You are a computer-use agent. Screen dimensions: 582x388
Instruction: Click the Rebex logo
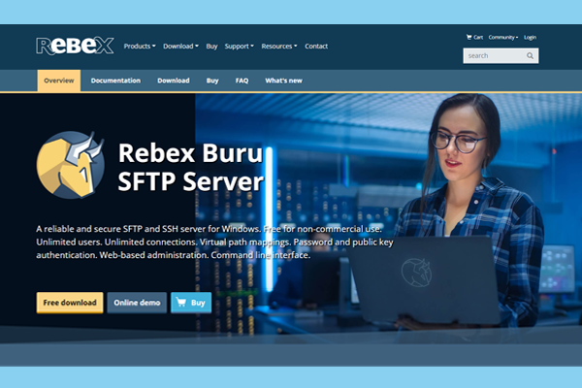point(75,46)
